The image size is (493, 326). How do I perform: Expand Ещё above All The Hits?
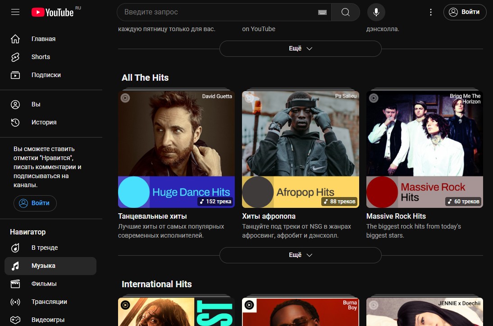[x=300, y=49]
